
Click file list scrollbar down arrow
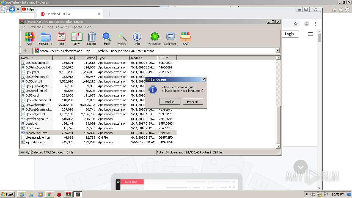(x=278, y=146)
